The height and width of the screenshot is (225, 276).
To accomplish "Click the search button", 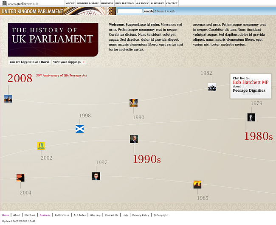I will [148, 11].
